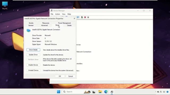Click Device Manager taskbar icon
Screen dimensions: 170x95
click(112, 92)
